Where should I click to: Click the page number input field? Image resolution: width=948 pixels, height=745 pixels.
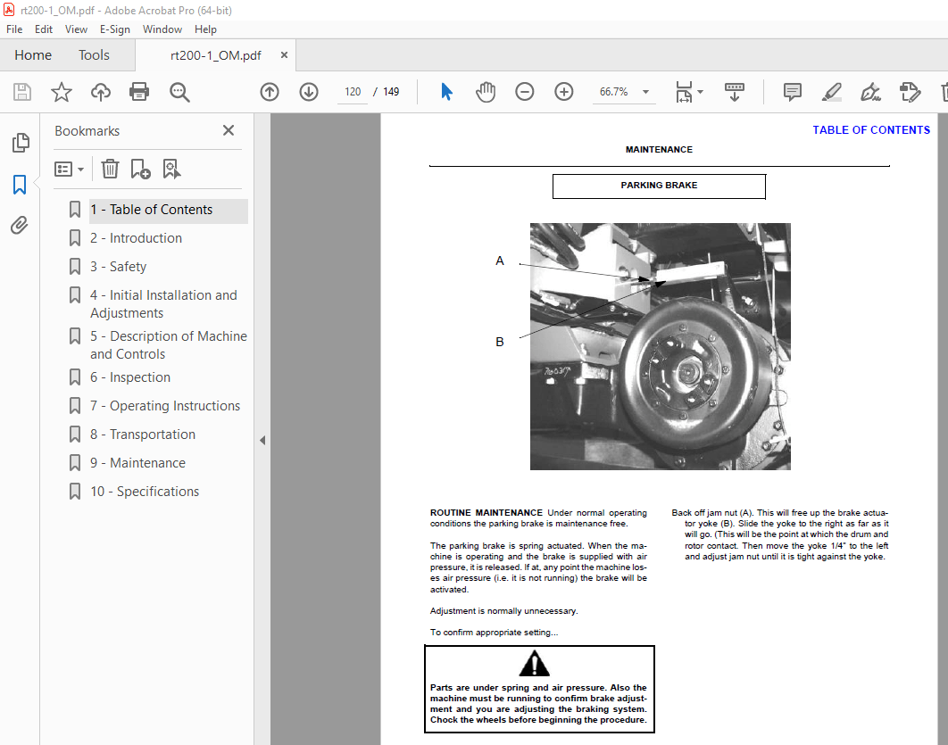coord(352,91)
